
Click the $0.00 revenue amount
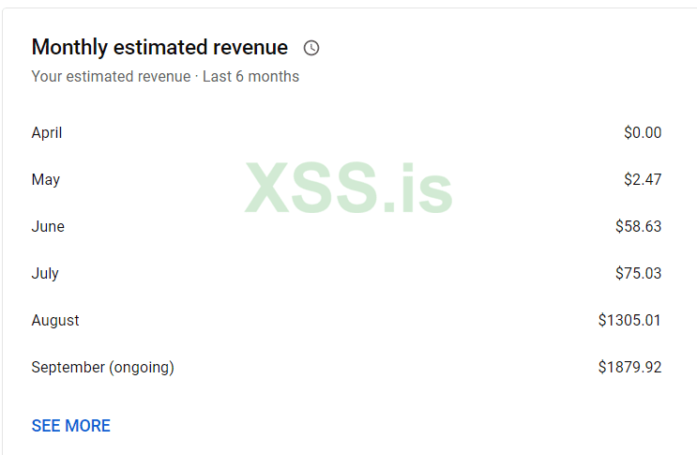tap(643, 133)
